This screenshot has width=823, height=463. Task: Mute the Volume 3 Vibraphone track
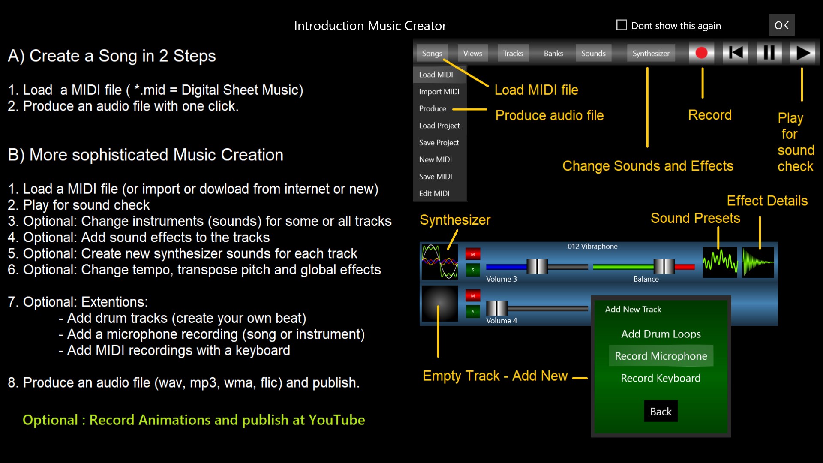click(x=473, y=254)
